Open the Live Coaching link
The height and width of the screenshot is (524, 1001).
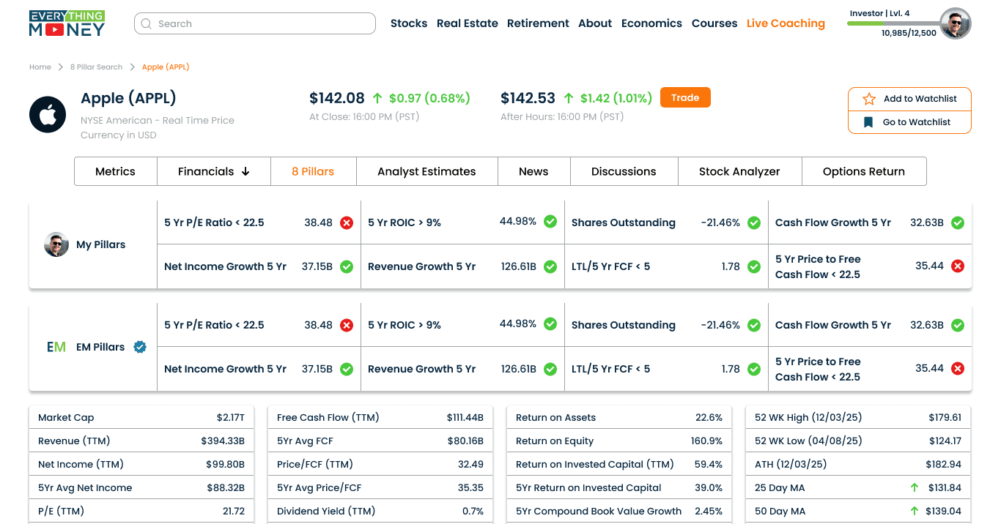(x=786, y=23)
